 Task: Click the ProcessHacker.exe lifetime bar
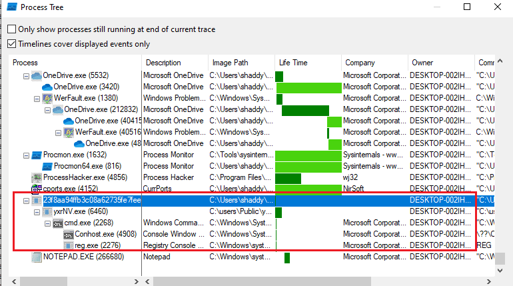click(288, 179)
